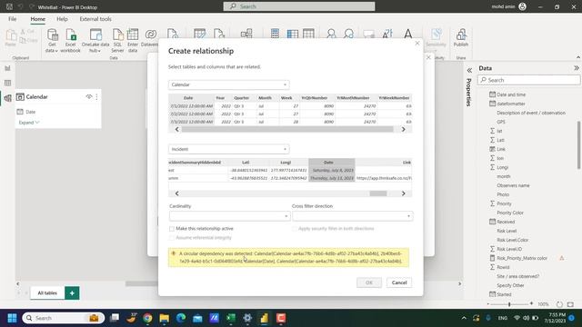The image size is (582, 327).
Task: Click the Data pane vertical scrollbar
Action: 578,145
